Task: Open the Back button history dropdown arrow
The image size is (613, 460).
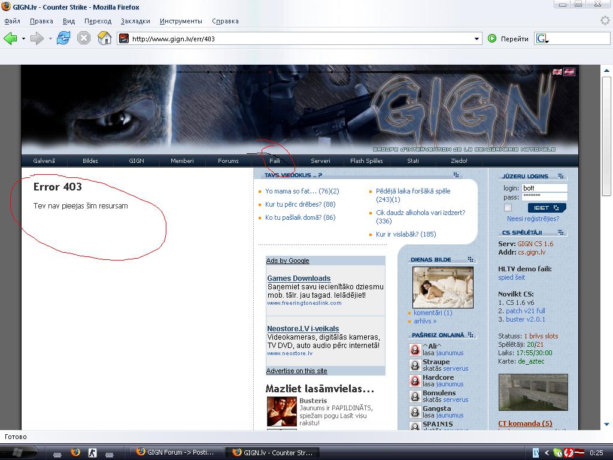Action: point(23,38)
